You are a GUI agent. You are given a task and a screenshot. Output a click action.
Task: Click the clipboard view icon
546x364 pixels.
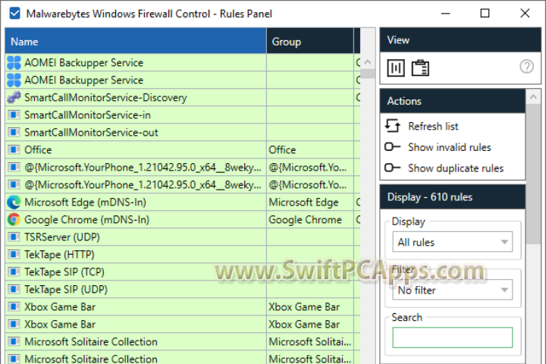click(x=420, y=67)
